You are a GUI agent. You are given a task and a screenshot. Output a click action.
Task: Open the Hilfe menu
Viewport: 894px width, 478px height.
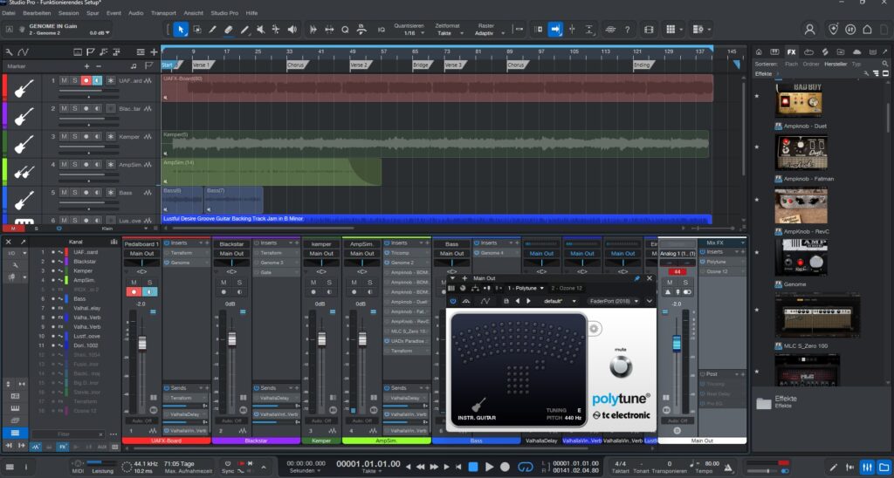pos(251,12)
